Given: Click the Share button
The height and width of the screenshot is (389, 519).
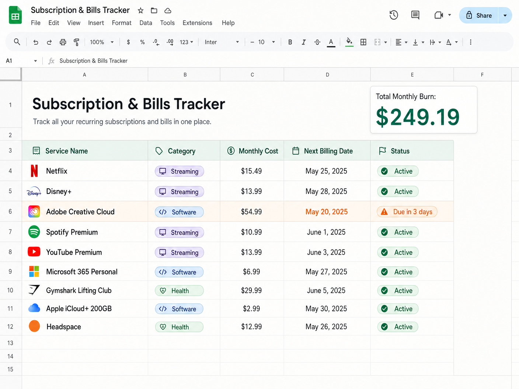Looking at the screenshot, I should click(478, 15).
